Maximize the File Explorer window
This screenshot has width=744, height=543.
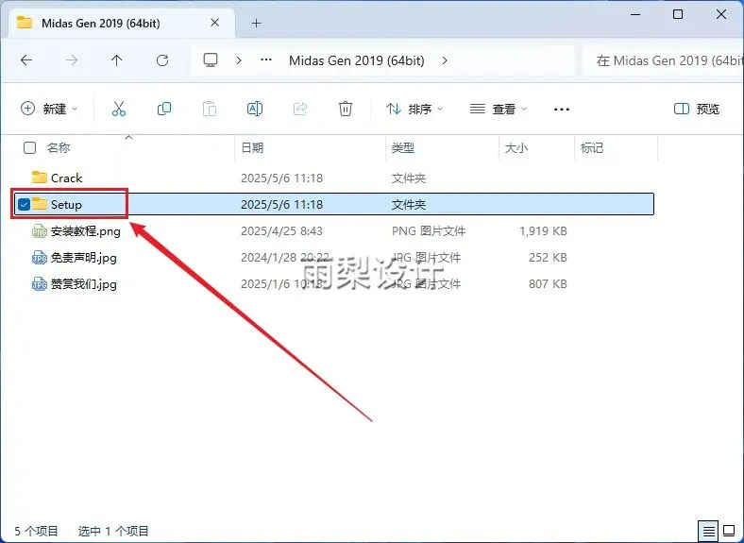678,14
